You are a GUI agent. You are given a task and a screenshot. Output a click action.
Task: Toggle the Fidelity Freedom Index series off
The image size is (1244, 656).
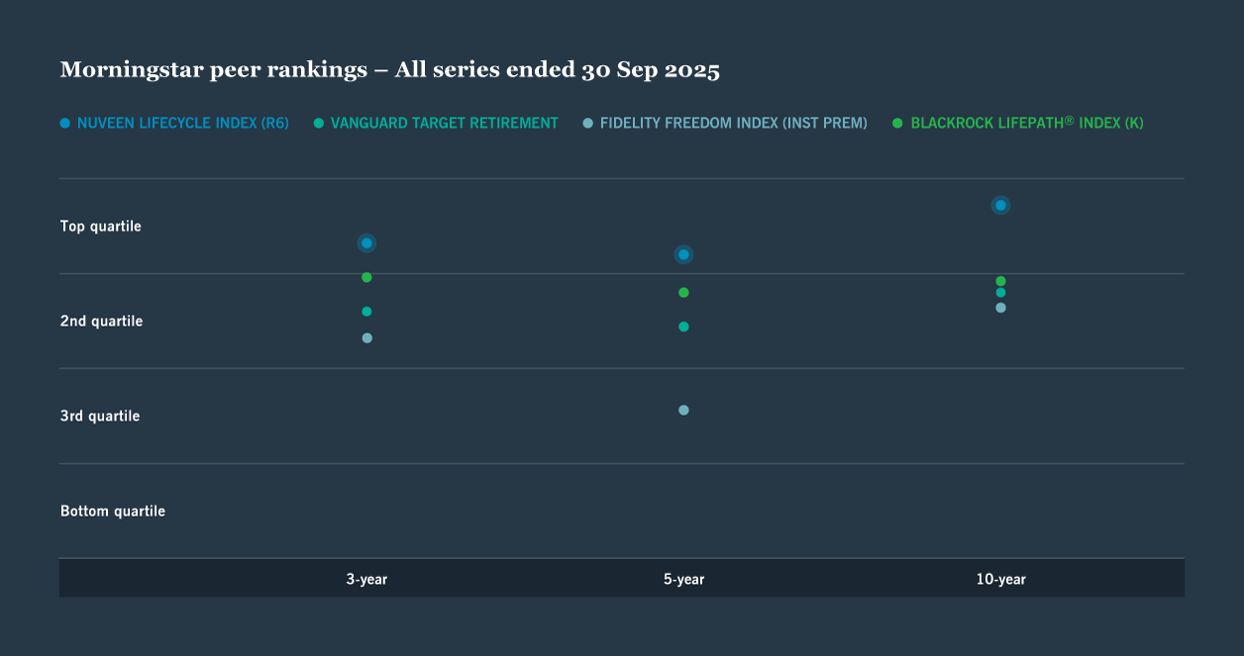724,123
